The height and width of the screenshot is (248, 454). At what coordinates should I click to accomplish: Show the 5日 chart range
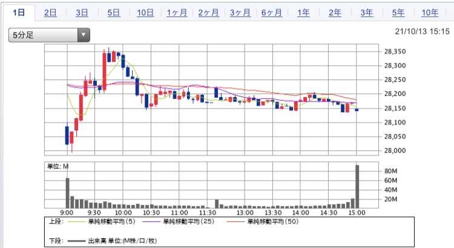click(114, 13)
